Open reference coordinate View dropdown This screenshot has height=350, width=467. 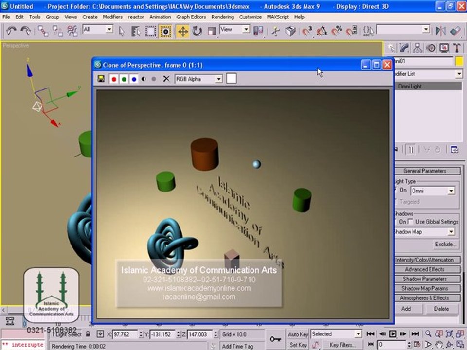click(246, 29)
